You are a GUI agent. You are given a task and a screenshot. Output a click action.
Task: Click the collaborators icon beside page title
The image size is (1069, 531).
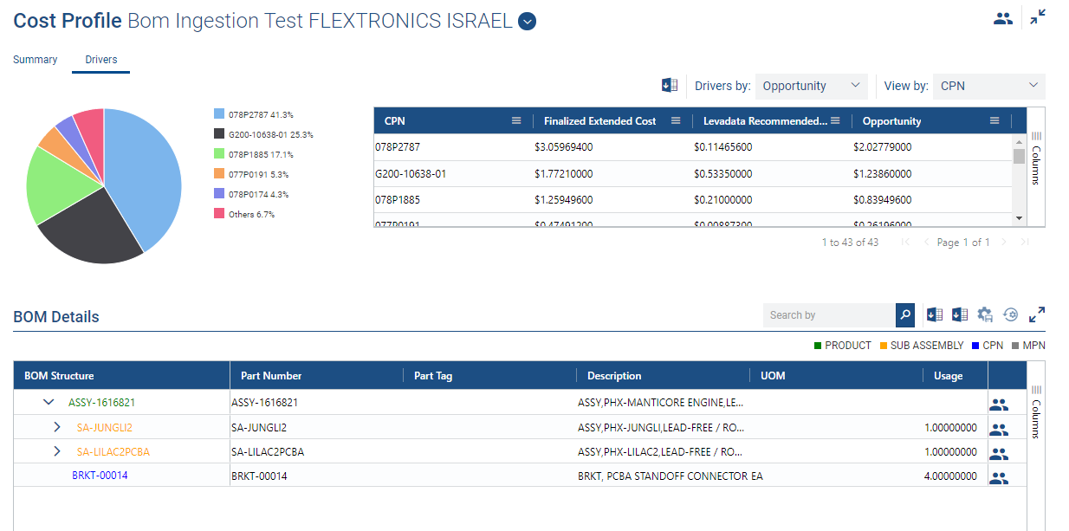coord(1003,18)
